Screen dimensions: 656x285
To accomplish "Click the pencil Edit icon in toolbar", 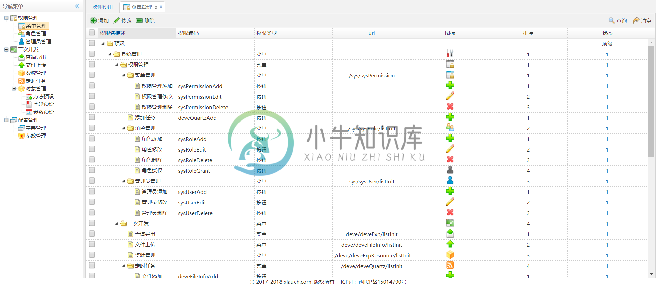I will click(x=117, y=20).
